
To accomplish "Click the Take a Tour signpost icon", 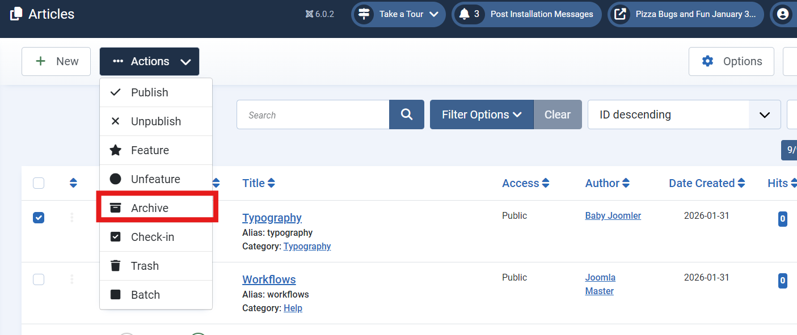I will click(364, 14).
